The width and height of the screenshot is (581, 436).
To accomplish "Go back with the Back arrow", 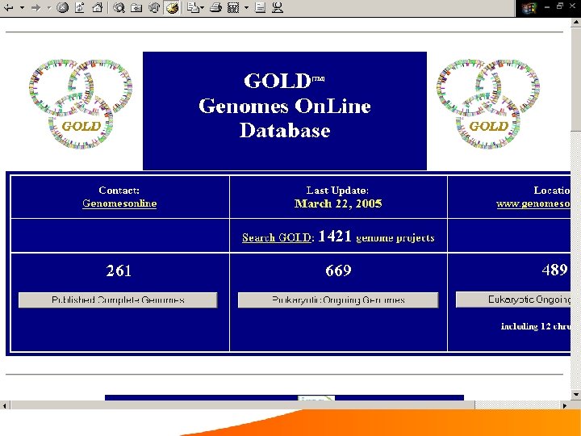I will [x=9, y=7].
